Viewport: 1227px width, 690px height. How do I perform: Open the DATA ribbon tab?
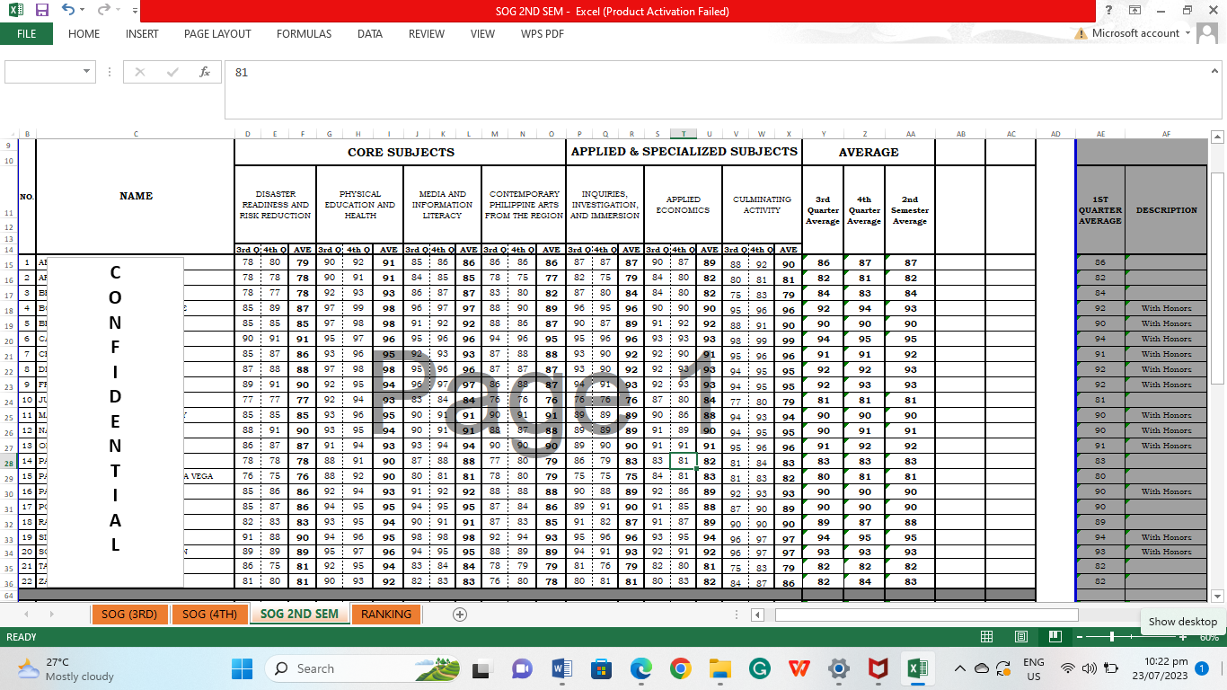370,33
